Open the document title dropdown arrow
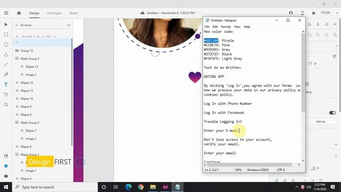The image size is (341, 192). (x=200, y=13)
